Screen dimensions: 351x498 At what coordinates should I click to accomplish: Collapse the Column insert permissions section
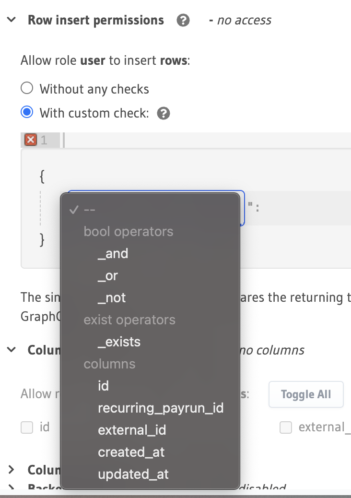[12, 350]
